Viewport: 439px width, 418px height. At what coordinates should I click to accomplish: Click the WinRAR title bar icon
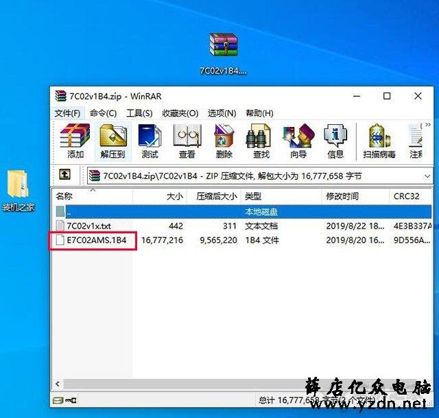[x=60, y=96]
